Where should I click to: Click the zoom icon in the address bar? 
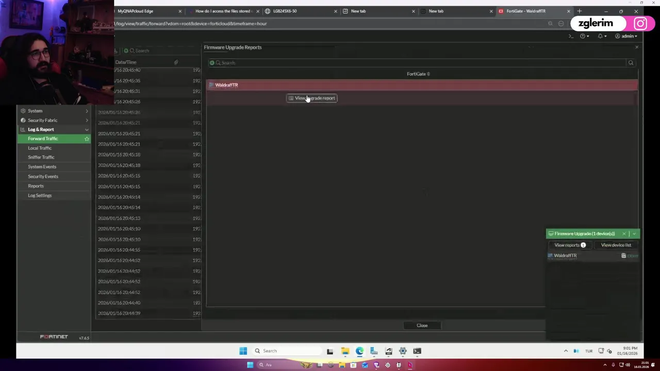pos(550,24)
